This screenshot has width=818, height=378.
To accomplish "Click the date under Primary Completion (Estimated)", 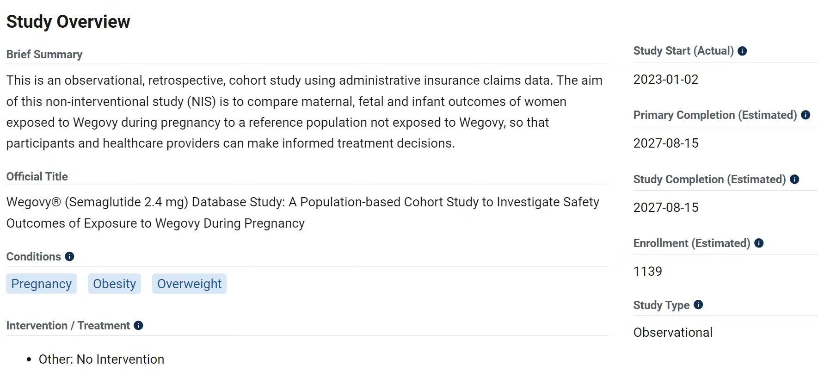I will click(x=665, y=143).
